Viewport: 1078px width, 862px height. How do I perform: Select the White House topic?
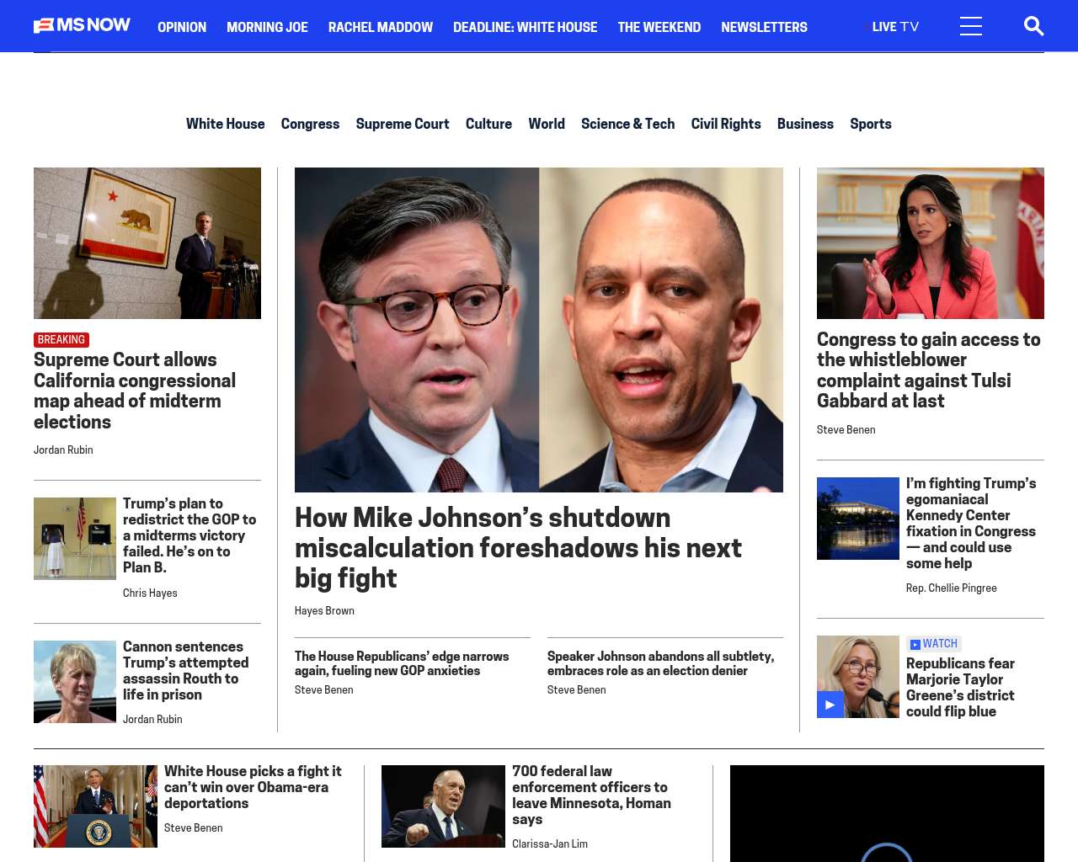[x=225, y=124]
